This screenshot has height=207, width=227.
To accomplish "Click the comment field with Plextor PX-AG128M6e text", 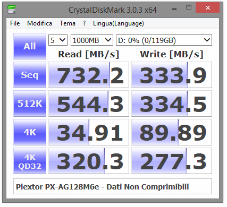I will 113,186.
